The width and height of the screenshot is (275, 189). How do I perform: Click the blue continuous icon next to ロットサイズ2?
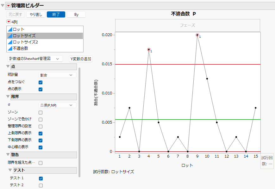pyautogui.click(x=10, y=42)
